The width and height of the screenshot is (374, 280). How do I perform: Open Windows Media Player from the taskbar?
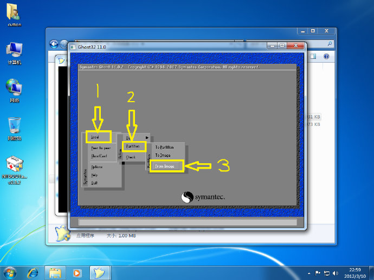tap(77, 273)
